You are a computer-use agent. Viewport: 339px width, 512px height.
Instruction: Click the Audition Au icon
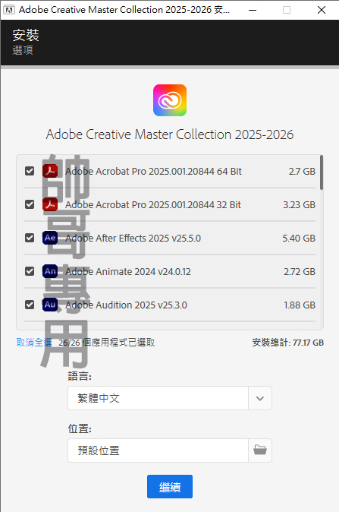(x=50, y=305)
